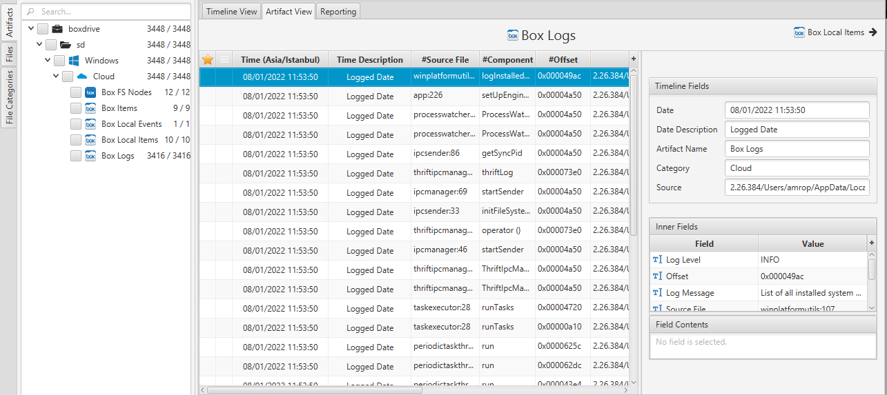
Task: Switch to the Artifact View tab
Action: point(289,12)
